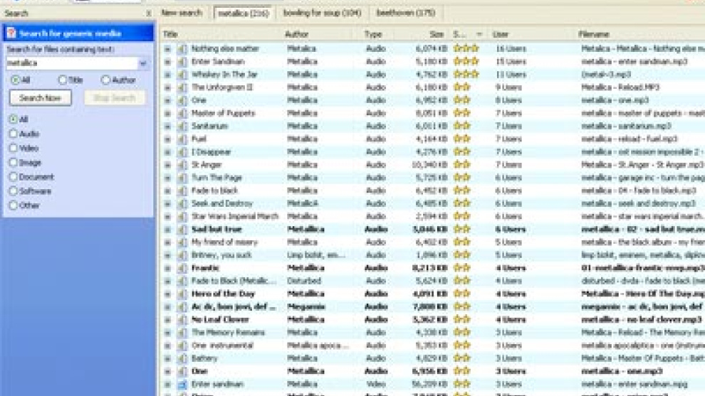The height and width of the screenshot is (396, 705).
Task: Open the search text history dropdown
Action: (143, 63)
